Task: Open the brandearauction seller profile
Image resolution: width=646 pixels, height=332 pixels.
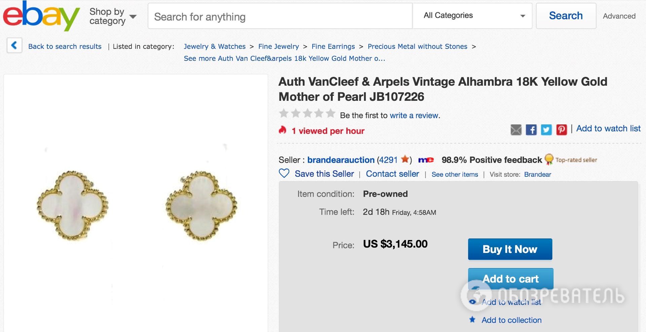Action: pyautogui.click(x=340, y=160)
